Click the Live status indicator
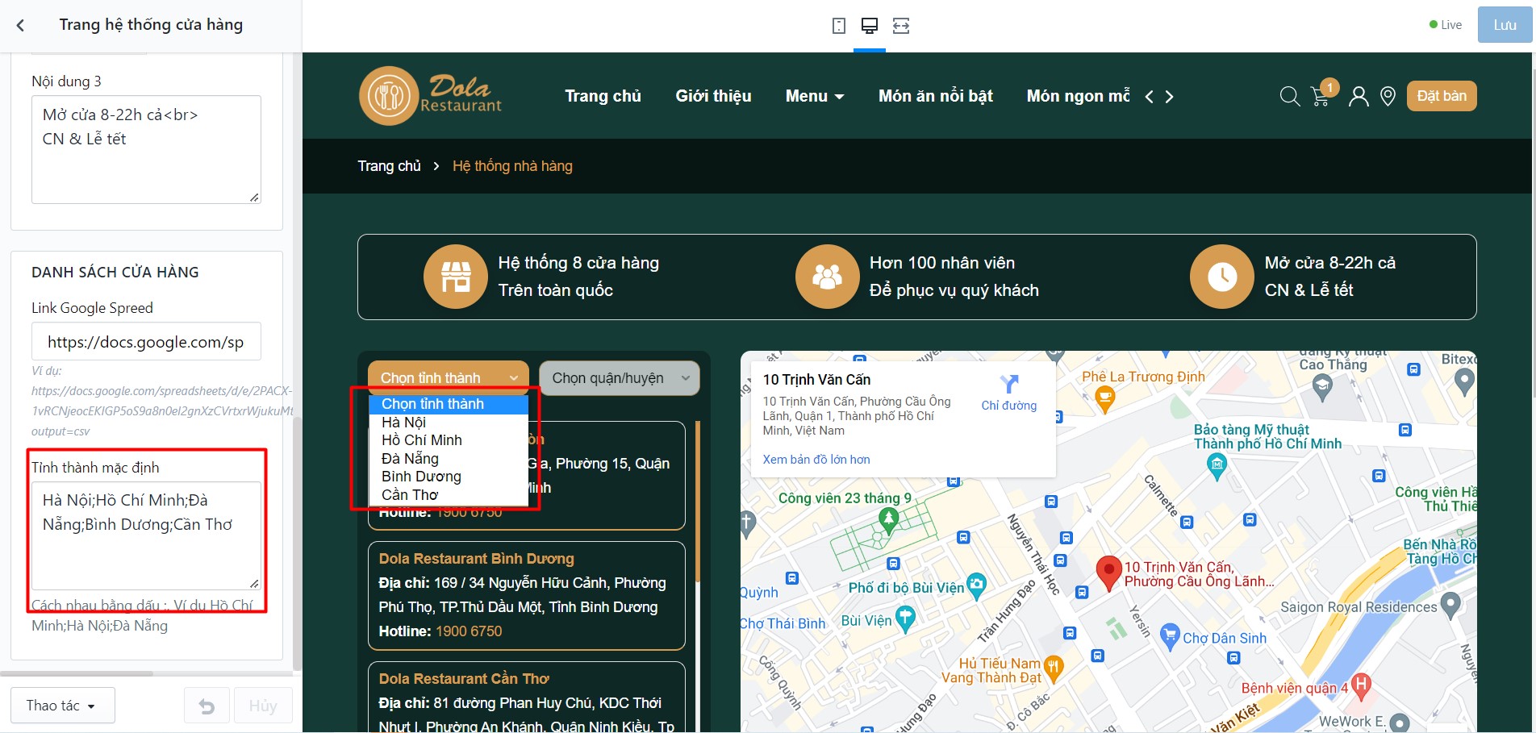 [1446, 25]
